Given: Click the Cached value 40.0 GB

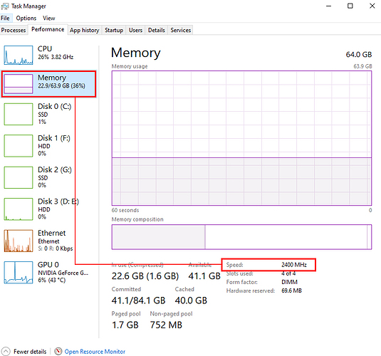Looking at the screenshot, I should [x=191, y=300].
